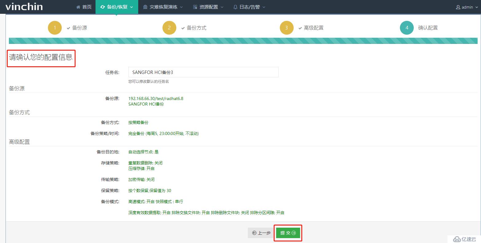481x243 pixels.
Task: Click the 备份源 step label
Action: 80,28
